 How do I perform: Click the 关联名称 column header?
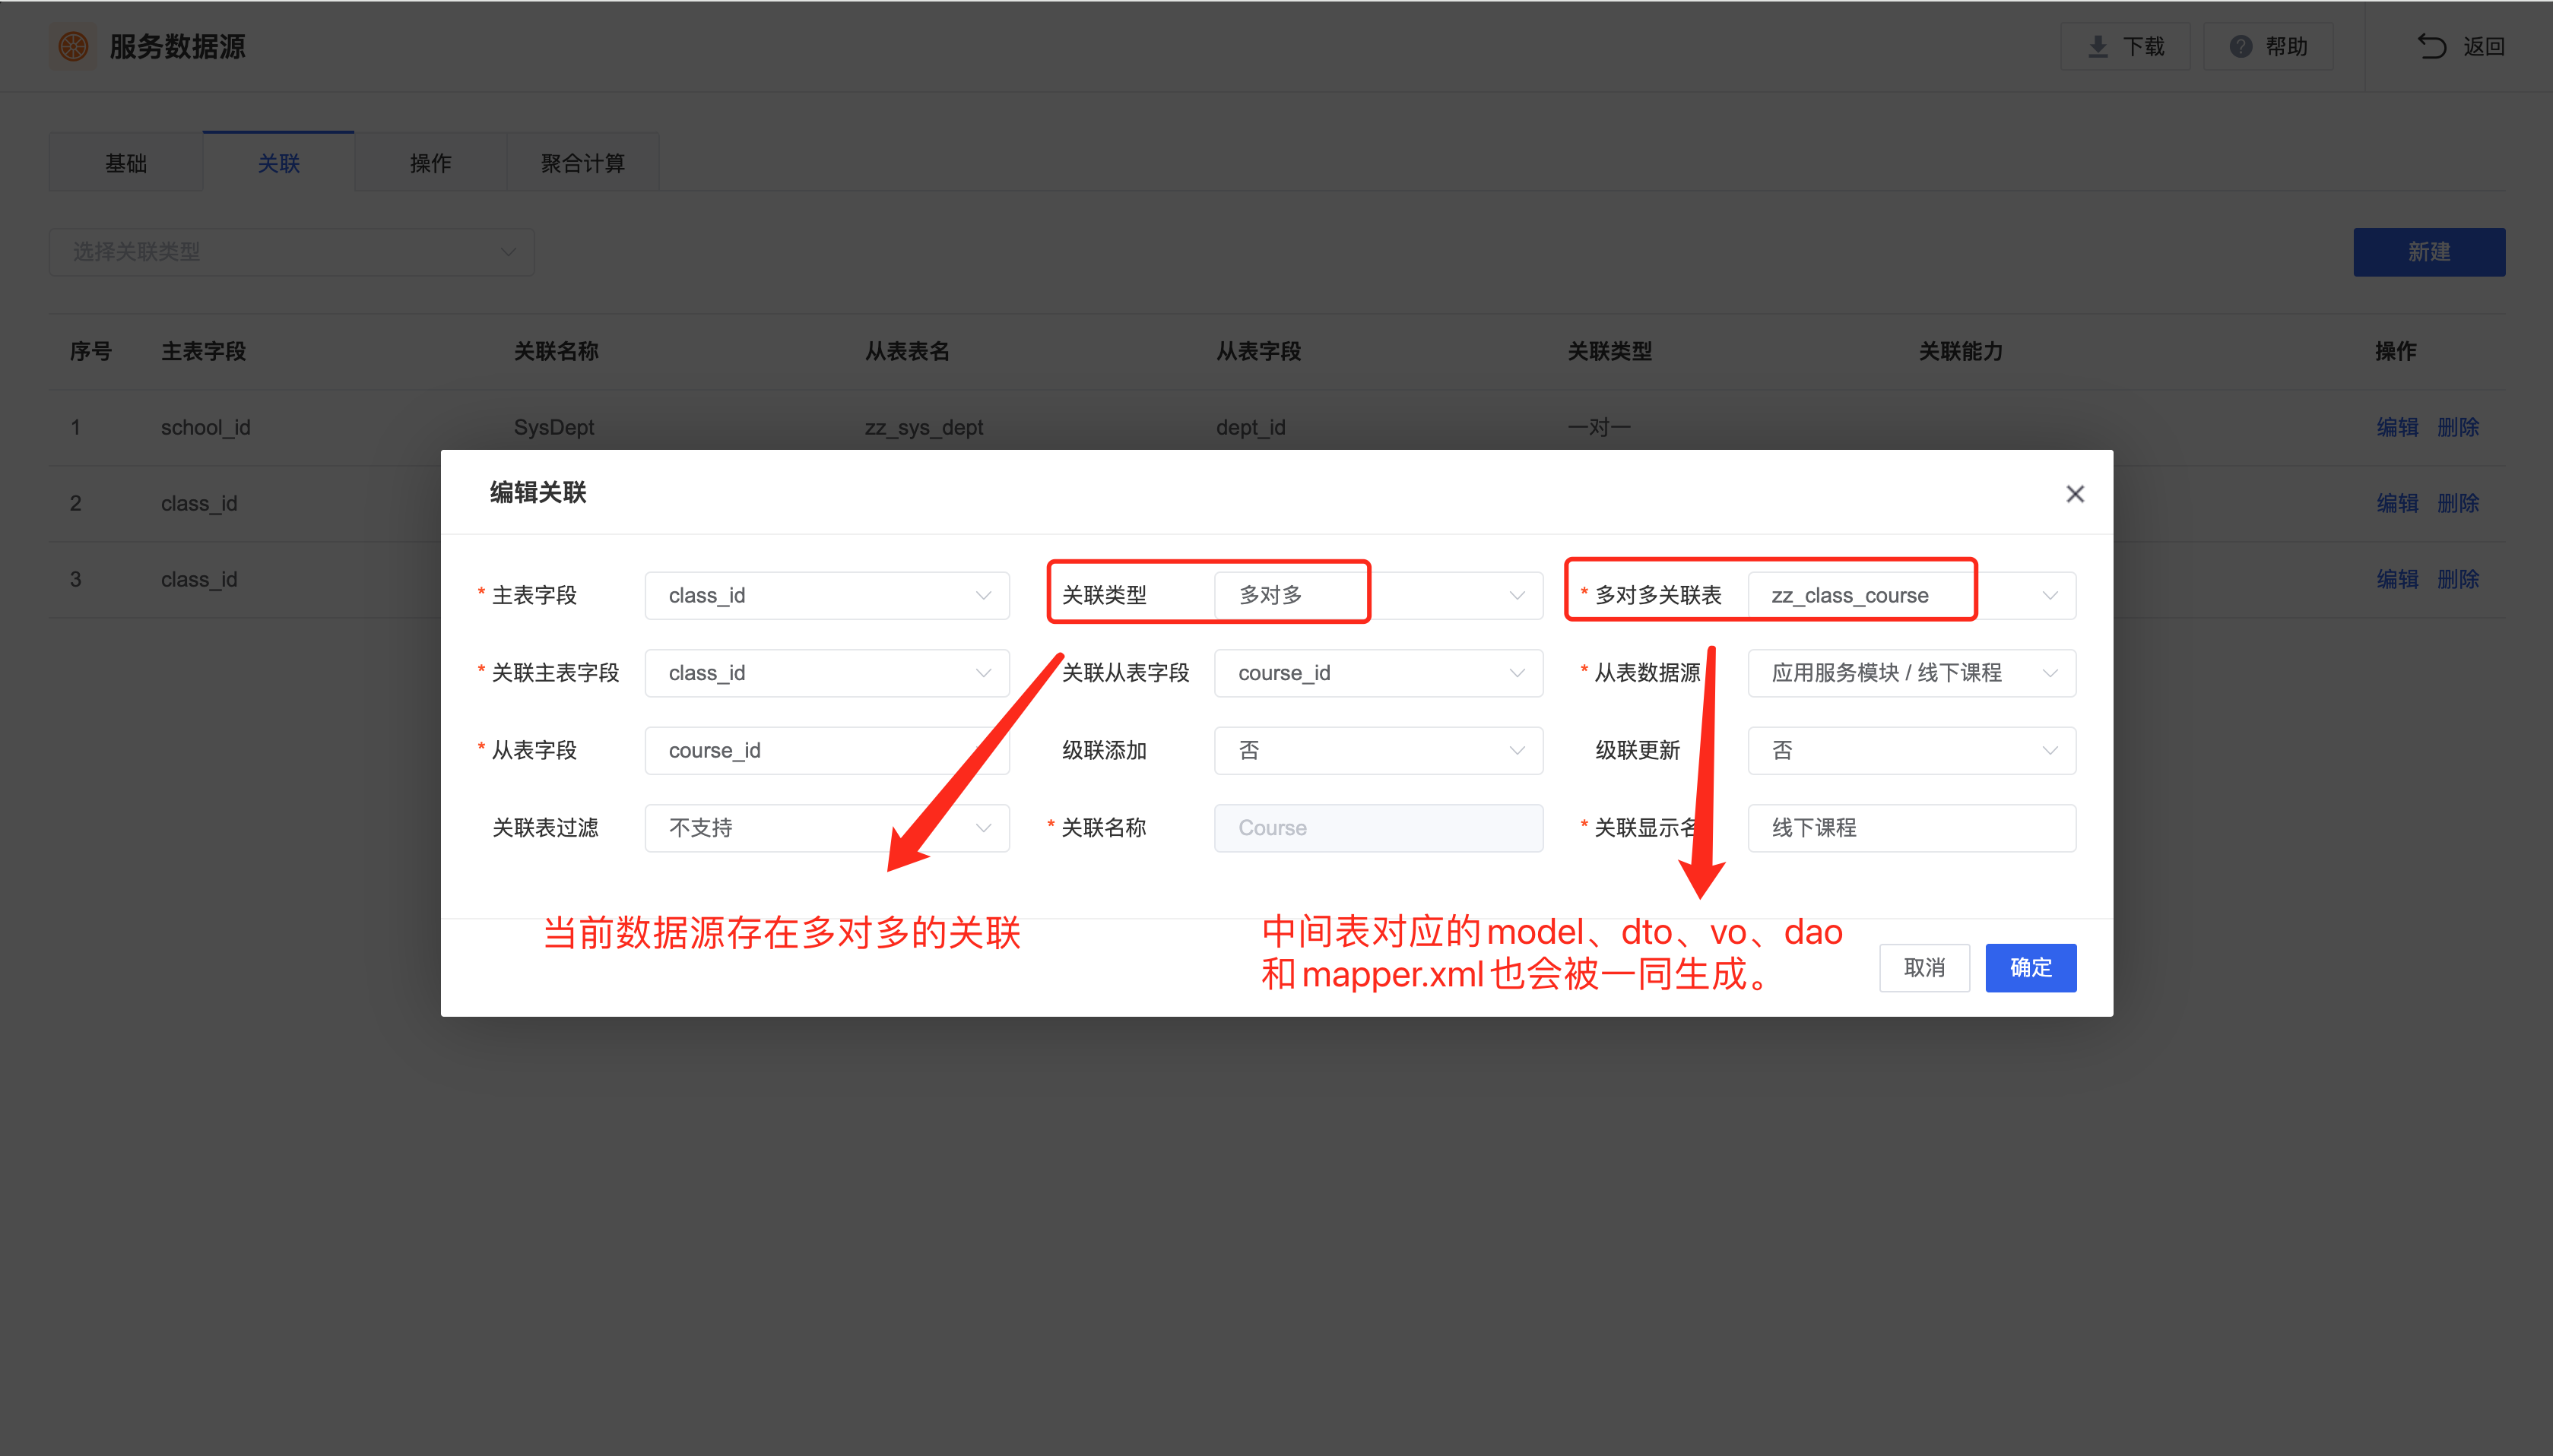(557, 351)
